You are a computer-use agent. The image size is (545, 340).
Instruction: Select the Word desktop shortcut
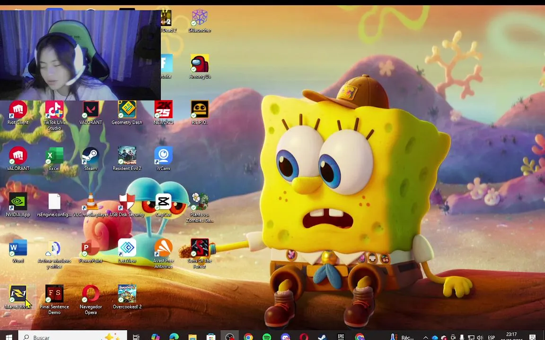[x=18, y=251]
